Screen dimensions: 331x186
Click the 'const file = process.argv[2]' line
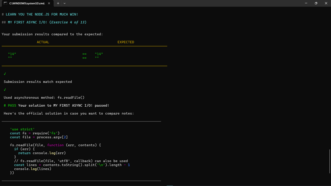point(39,137)
